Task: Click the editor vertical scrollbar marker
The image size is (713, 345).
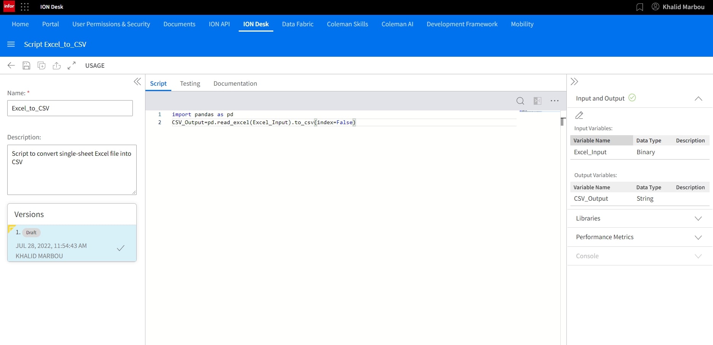Action: click(x=562, y=121)
